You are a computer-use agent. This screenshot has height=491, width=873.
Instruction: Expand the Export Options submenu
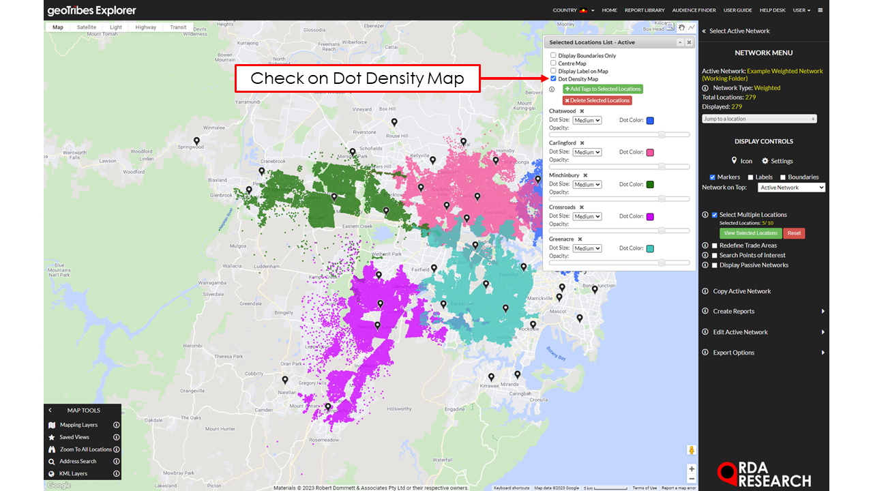(x=763, y=353)
